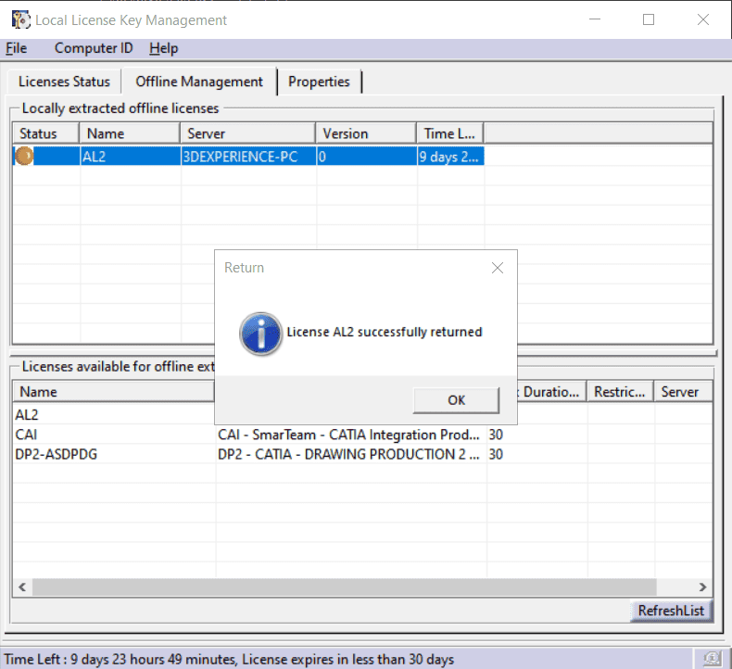Click the duration value 30 for DP2-ASDPDG

click(496, 454)
